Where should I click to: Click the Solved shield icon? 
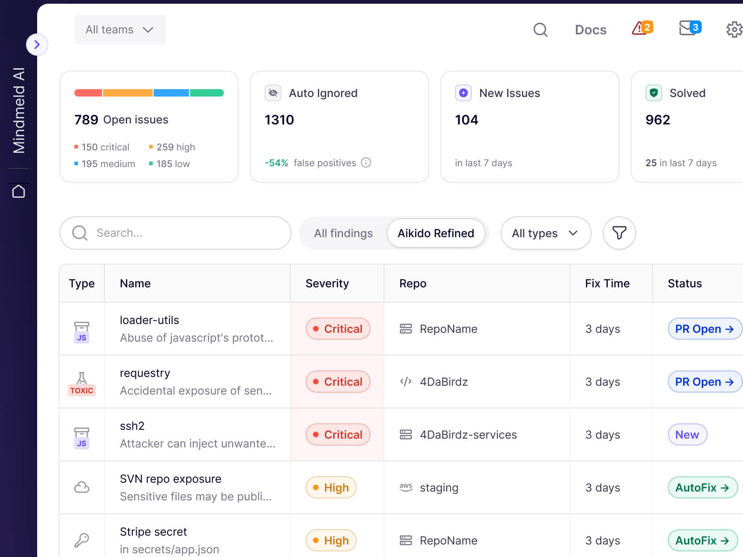654,93
